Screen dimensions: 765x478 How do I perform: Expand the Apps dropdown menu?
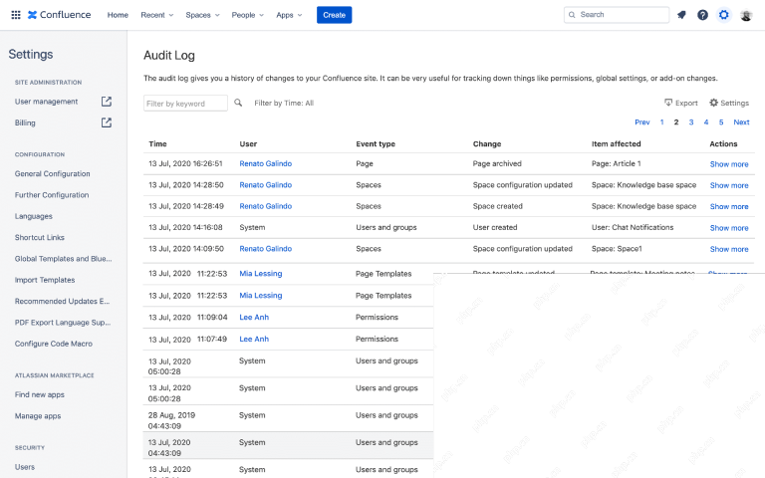[x=289, y=15]
